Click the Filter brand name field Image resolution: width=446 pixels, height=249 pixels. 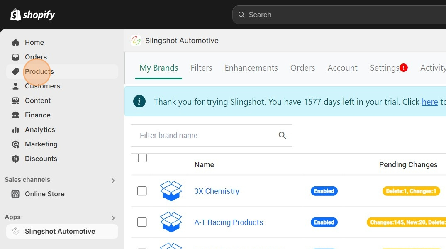211,135
